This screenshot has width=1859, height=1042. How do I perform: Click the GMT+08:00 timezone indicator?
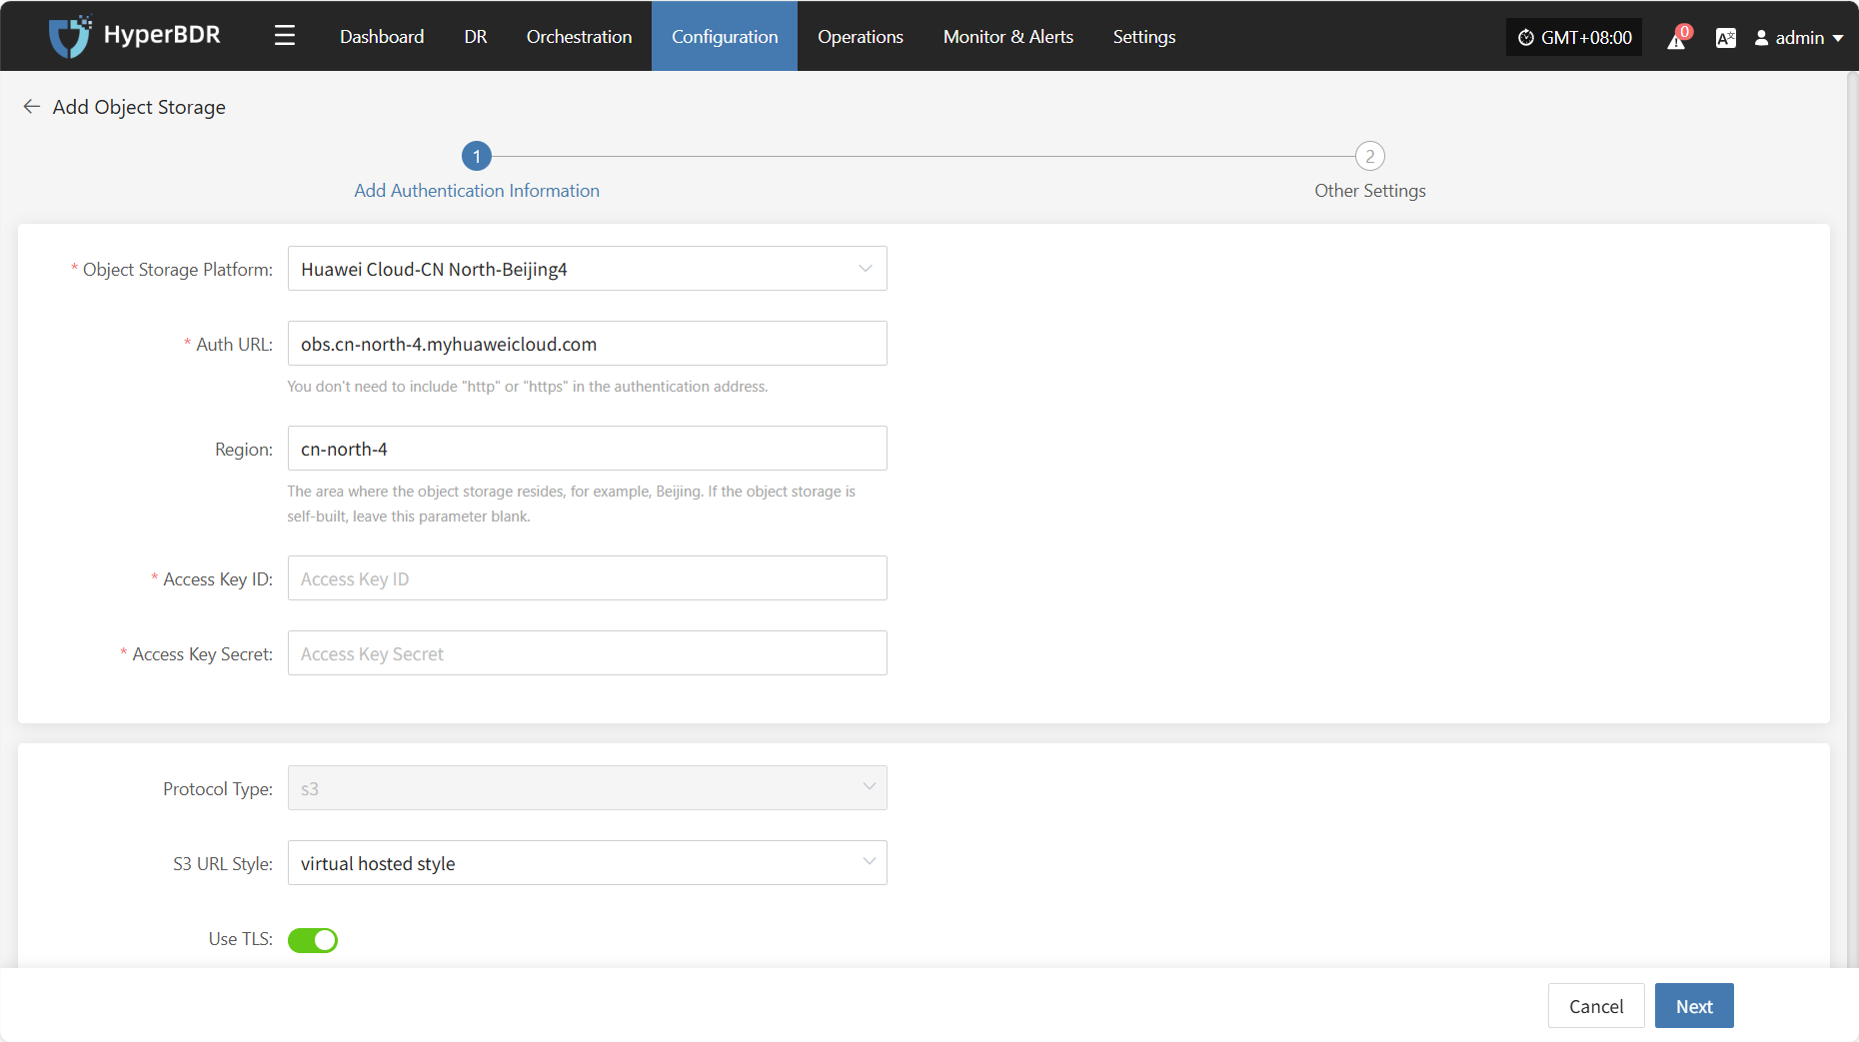[x=1574, y=37]
